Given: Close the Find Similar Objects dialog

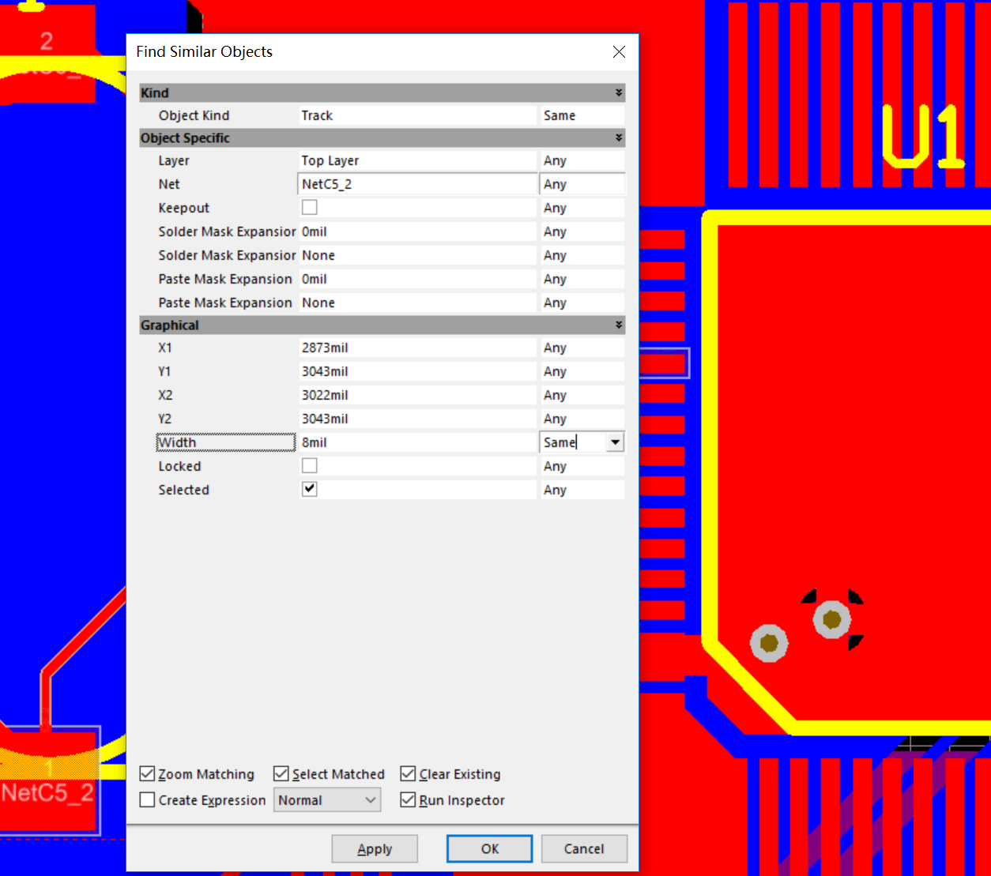Looking at the screenshot, I should point(619,52).
